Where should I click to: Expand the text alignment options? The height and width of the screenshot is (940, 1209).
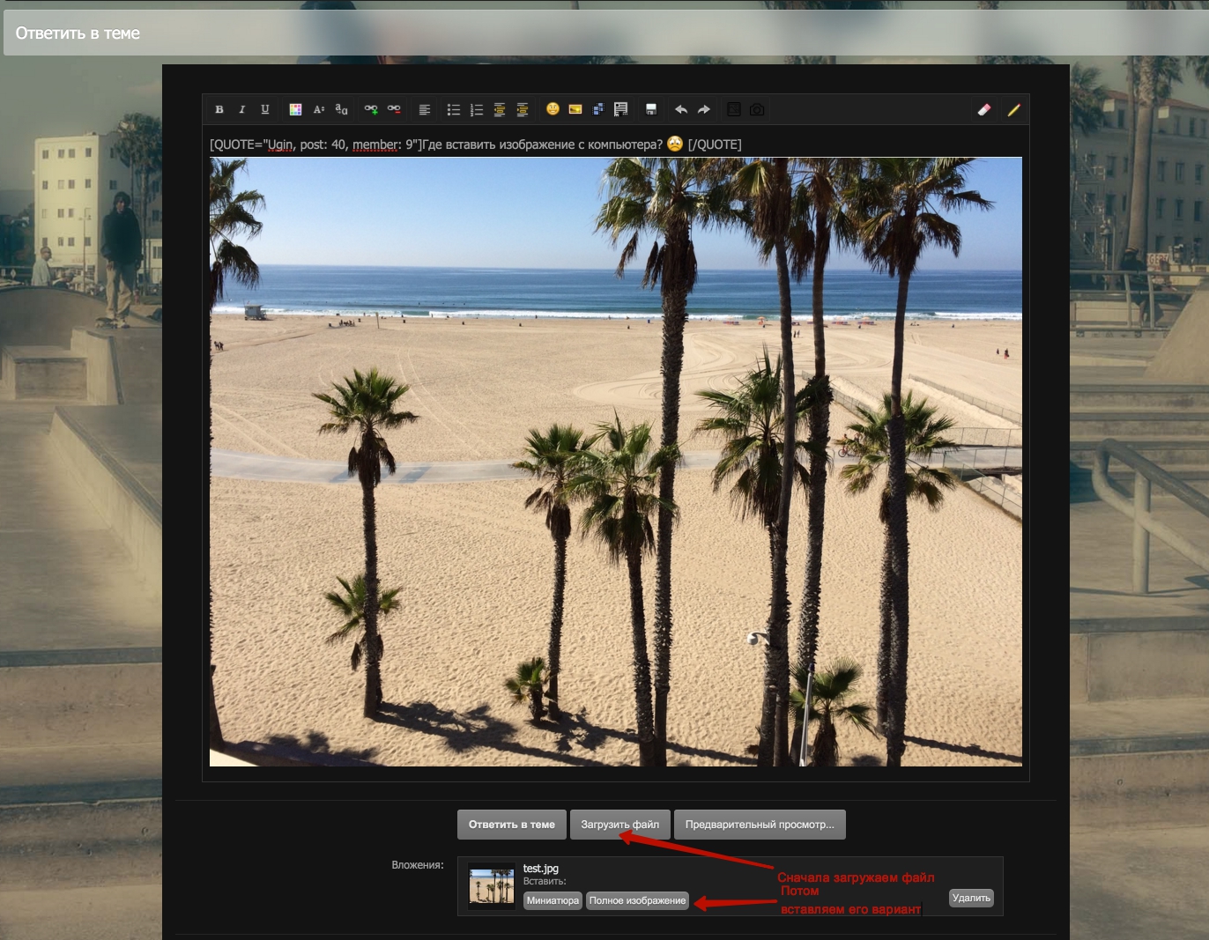click(x=424, y=110)
